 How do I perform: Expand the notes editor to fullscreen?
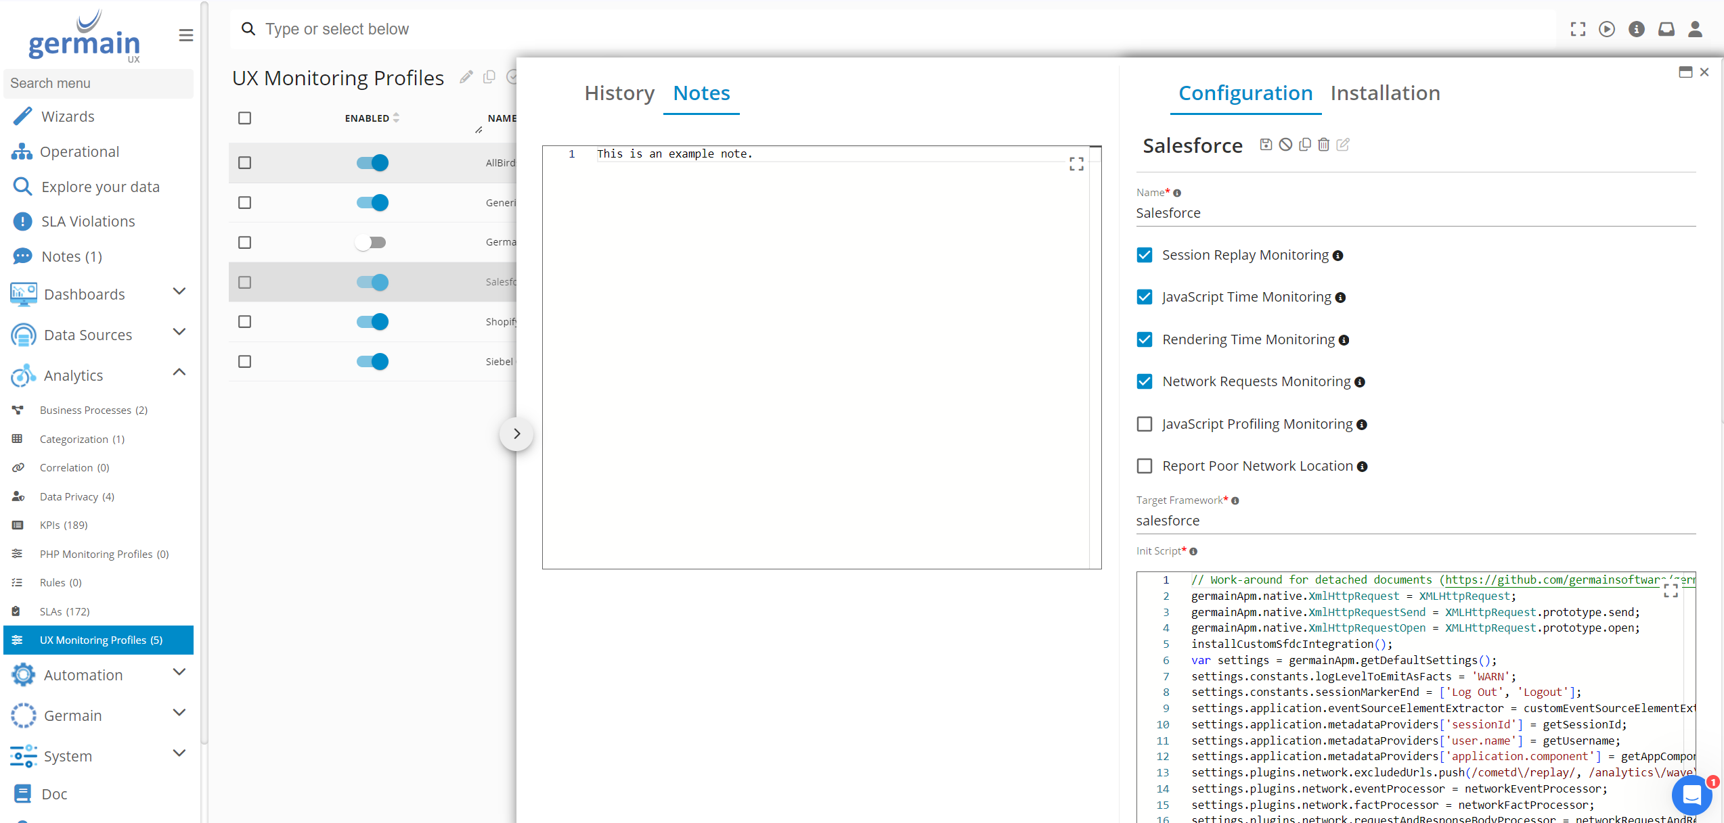(1076, 164)
